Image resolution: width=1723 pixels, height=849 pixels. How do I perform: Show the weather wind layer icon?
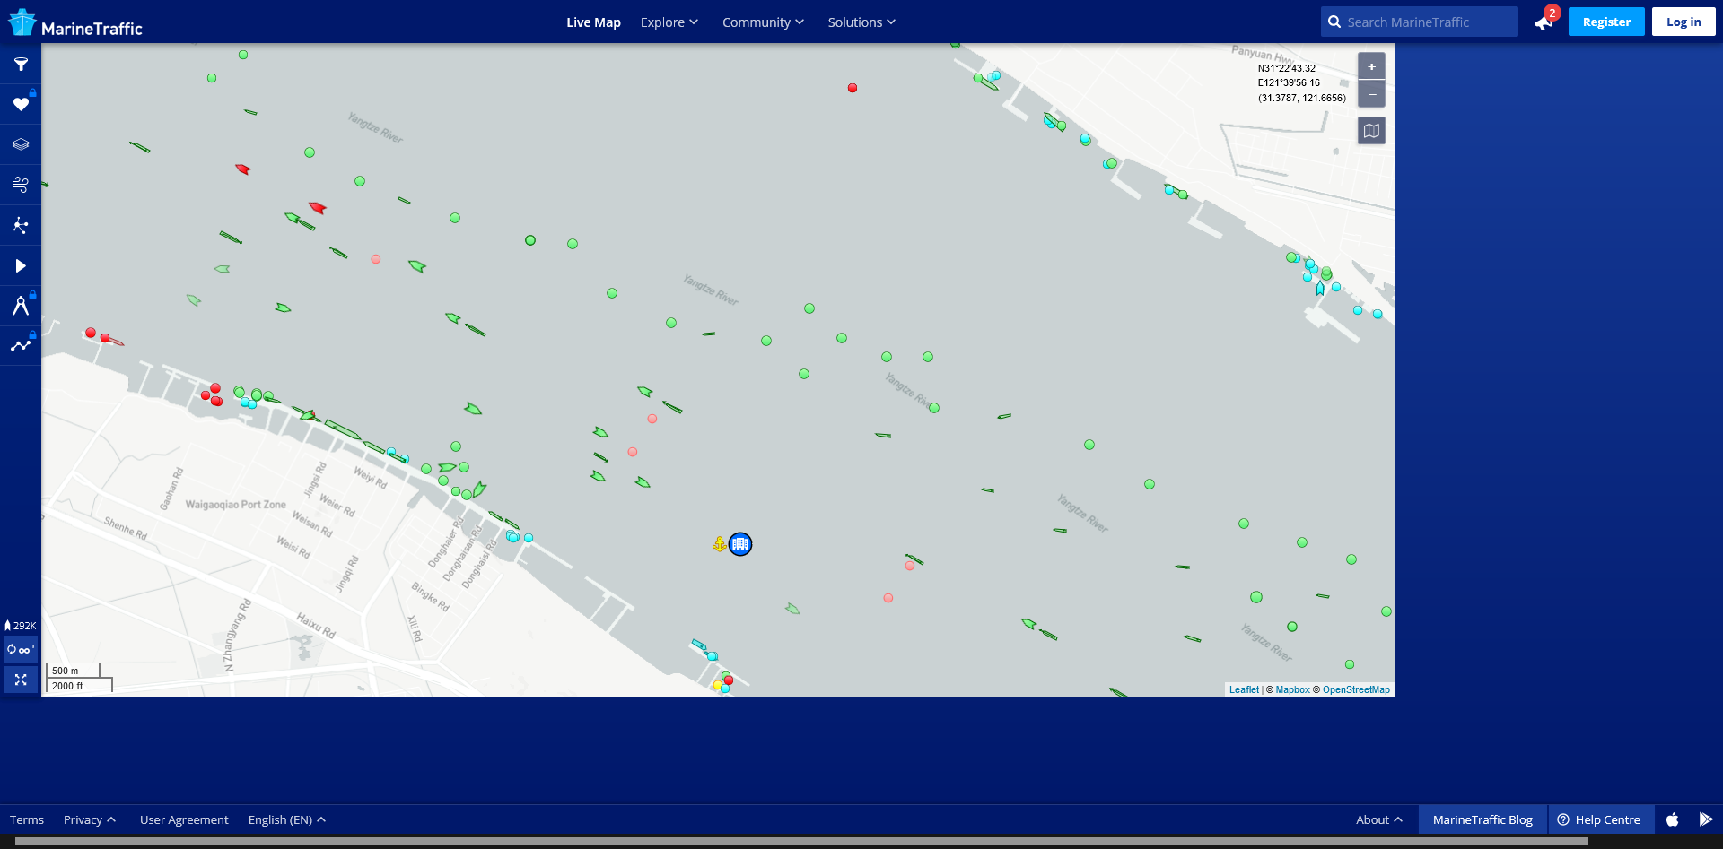point(21,185)
